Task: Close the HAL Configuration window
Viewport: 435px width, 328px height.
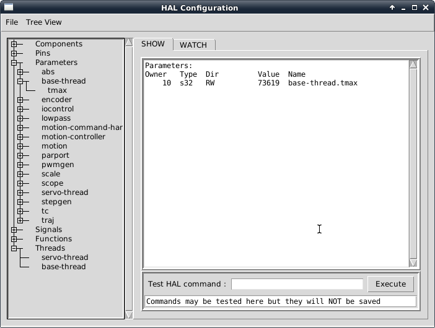Action: 426,7
